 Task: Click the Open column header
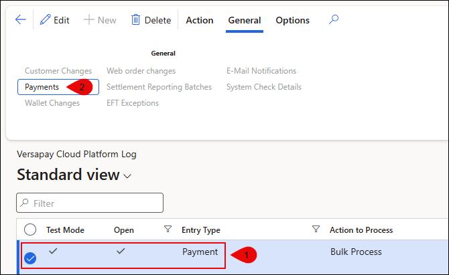click(x=124, y=230)
